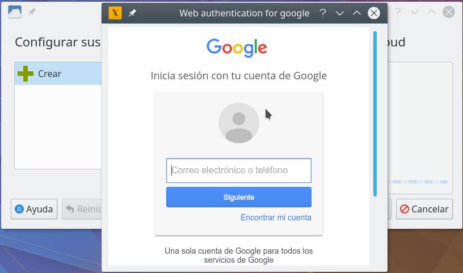
Task: Click the heading Inicia sesión con tu cuenta de Google
Action: pyautogui.click(x=238, y=76)
